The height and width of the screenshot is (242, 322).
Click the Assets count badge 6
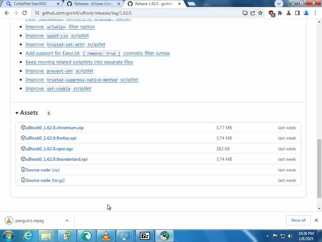(49, 113)
